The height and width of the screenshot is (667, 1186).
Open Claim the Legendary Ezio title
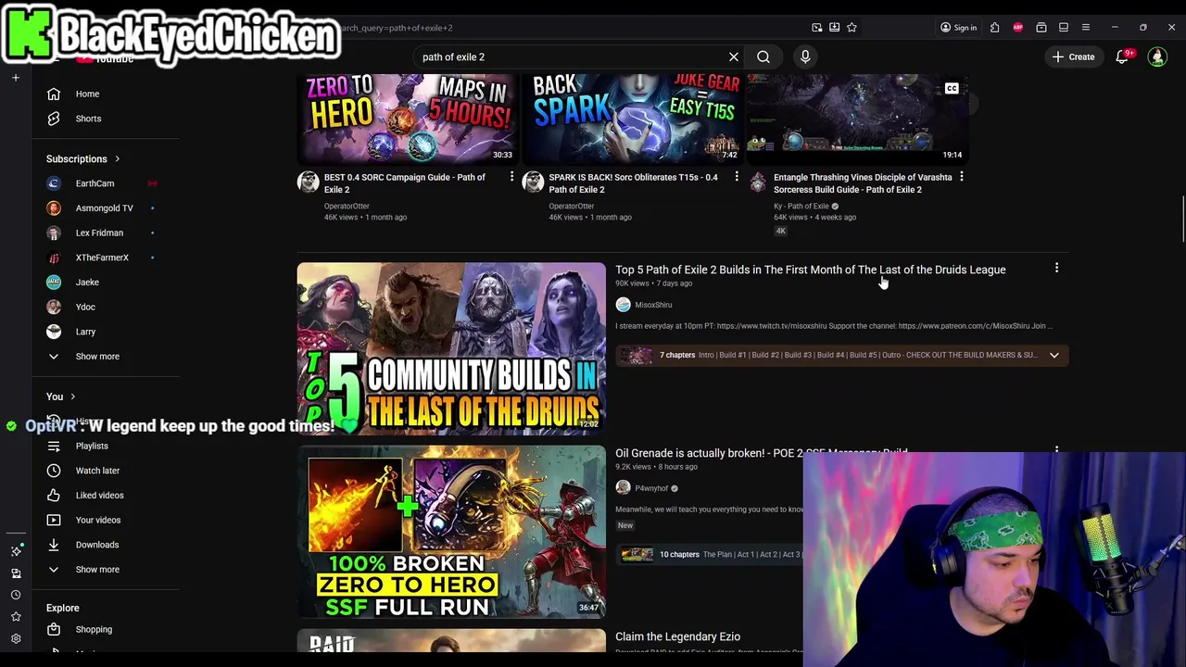click(677, 636)
